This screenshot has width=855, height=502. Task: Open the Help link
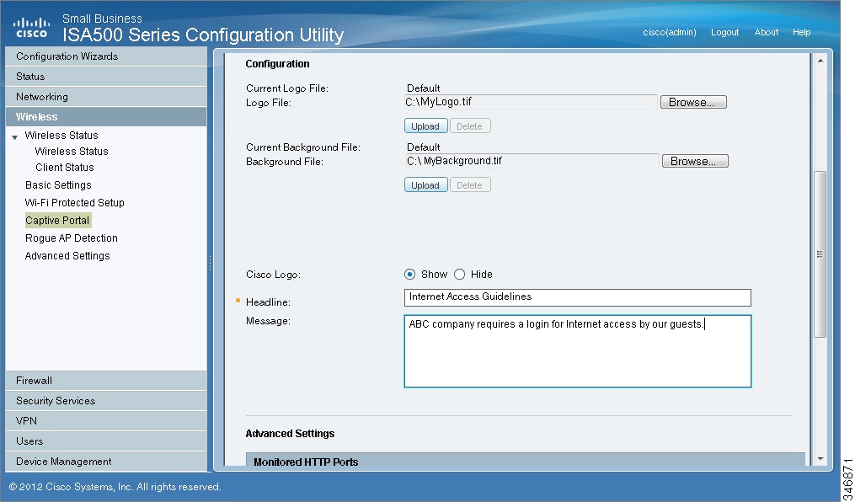(x=802, y=32)
